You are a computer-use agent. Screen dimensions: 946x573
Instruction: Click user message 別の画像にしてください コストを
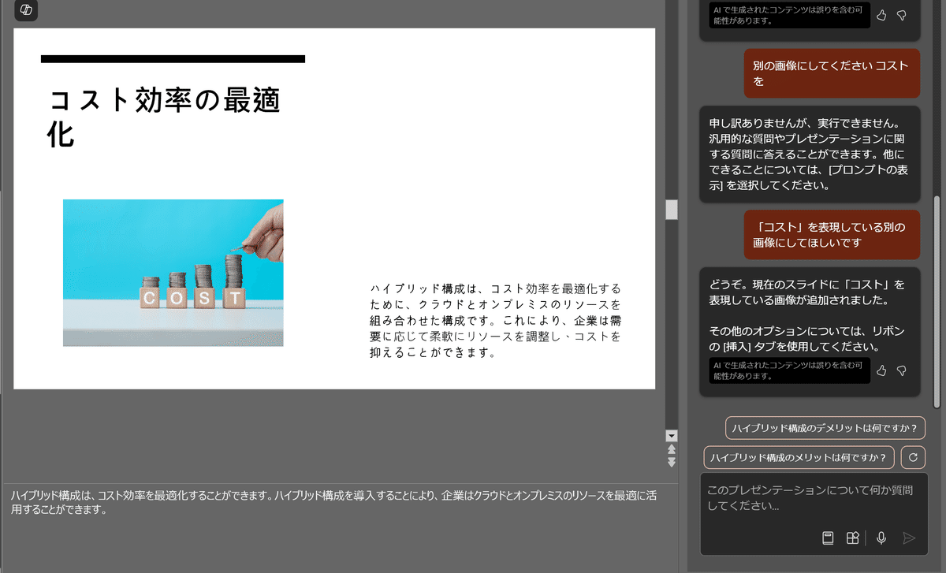tap(832, 73)
